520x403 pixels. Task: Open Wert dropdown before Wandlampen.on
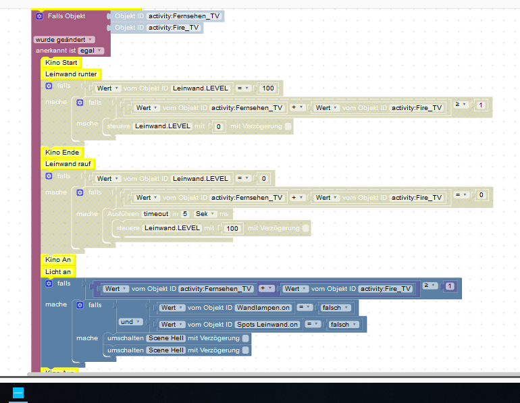click(x=172, y=308)
